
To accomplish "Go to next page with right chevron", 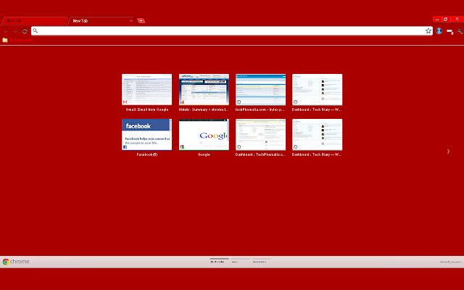I will click(448, 152).
